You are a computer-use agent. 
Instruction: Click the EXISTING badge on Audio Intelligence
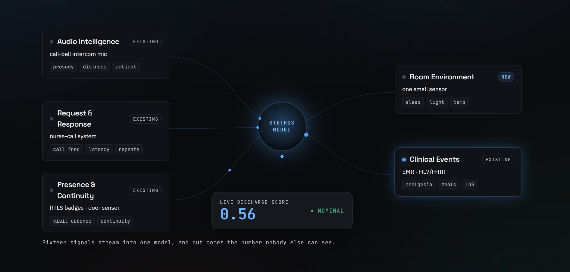(146, 42)
